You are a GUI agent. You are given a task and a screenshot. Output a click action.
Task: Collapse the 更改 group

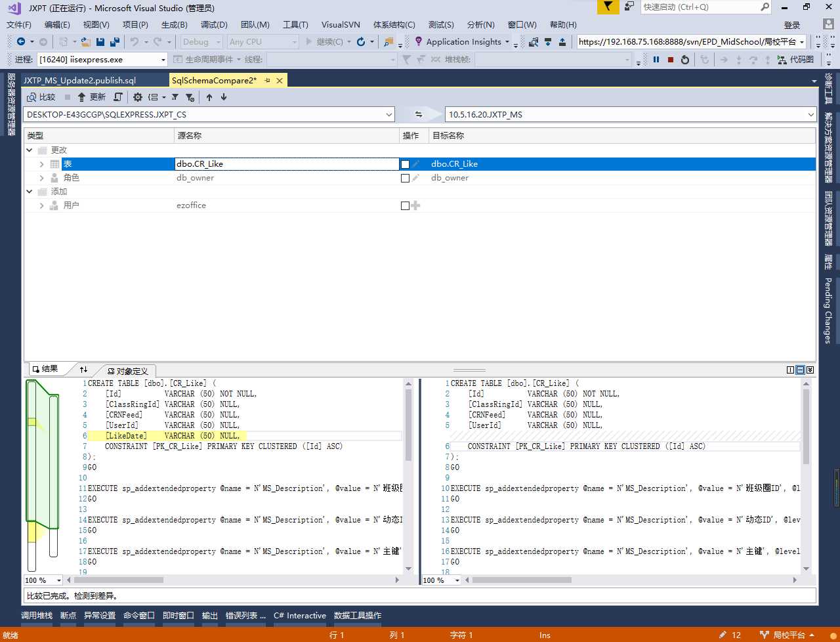(30, 150)
